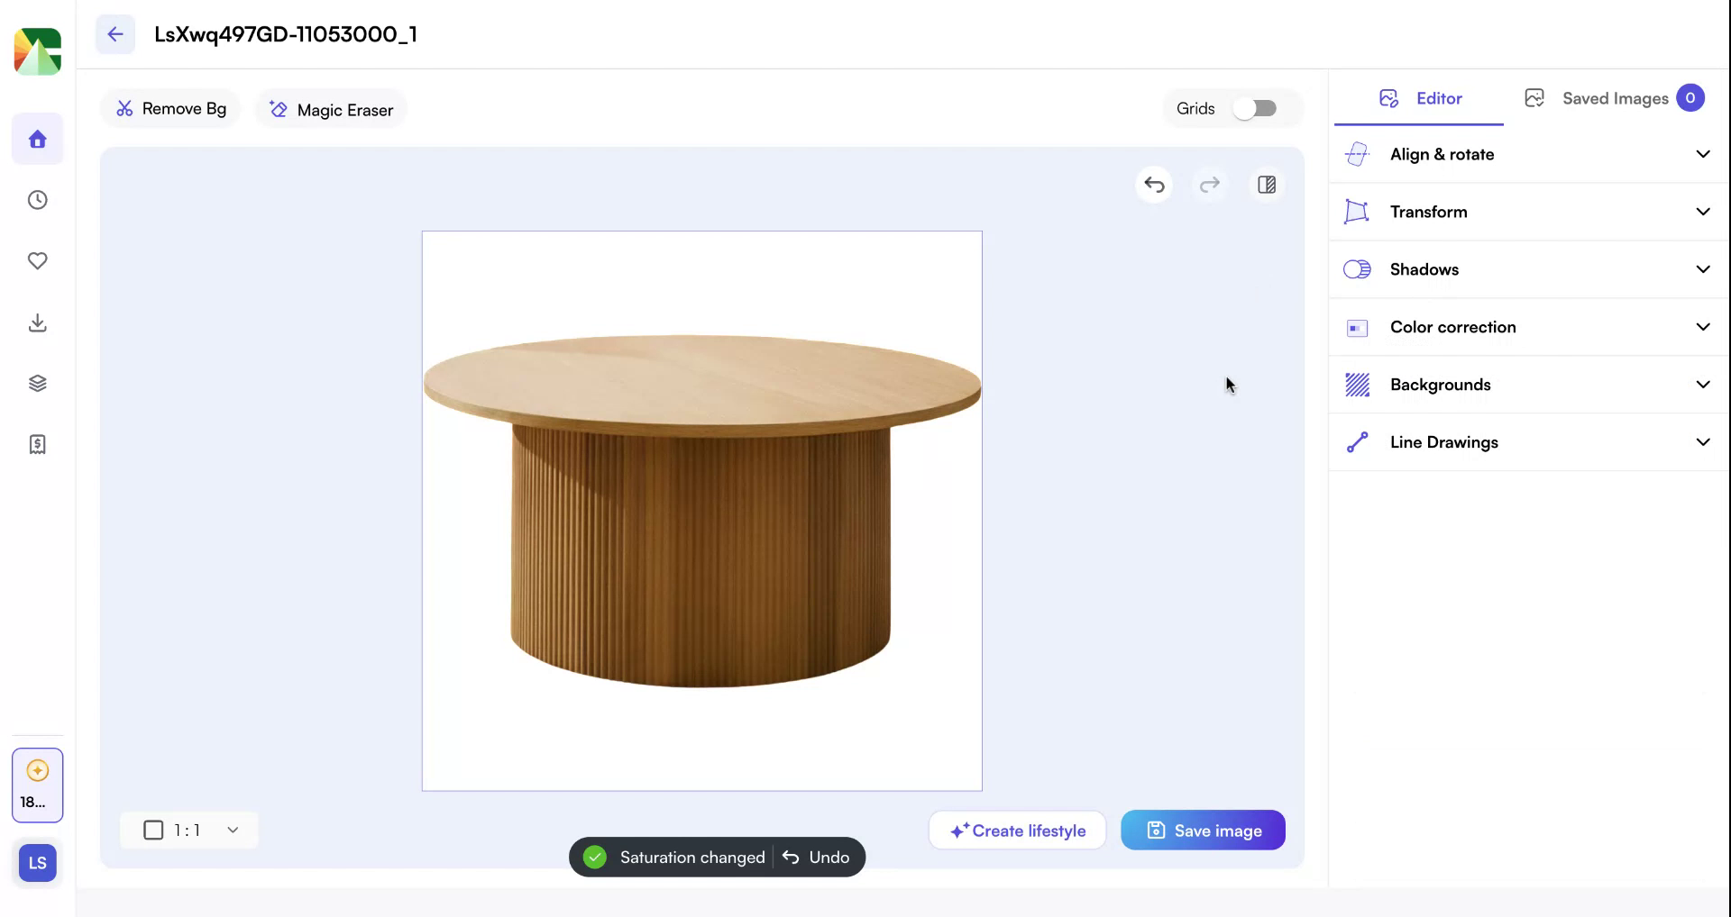Select the Home icon in the sidebar
This screenshot has width=1731, height=917.
point(37,139)
